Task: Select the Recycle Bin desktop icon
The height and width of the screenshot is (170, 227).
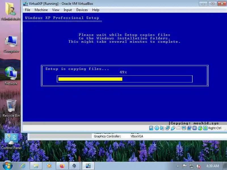Action: point(11,109)
